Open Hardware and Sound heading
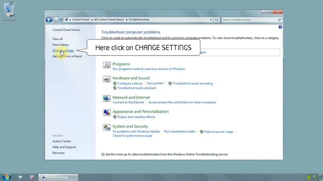This screenshot has width=323, height=181. click(131, 78)
